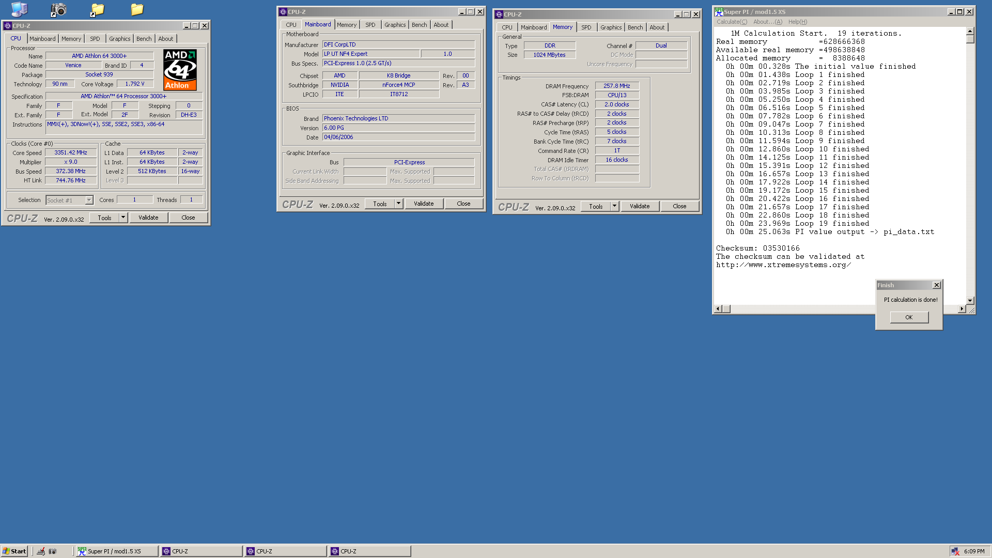
Task: Switch to first CPU-Z taskbar button
Action: coord(201,551)
